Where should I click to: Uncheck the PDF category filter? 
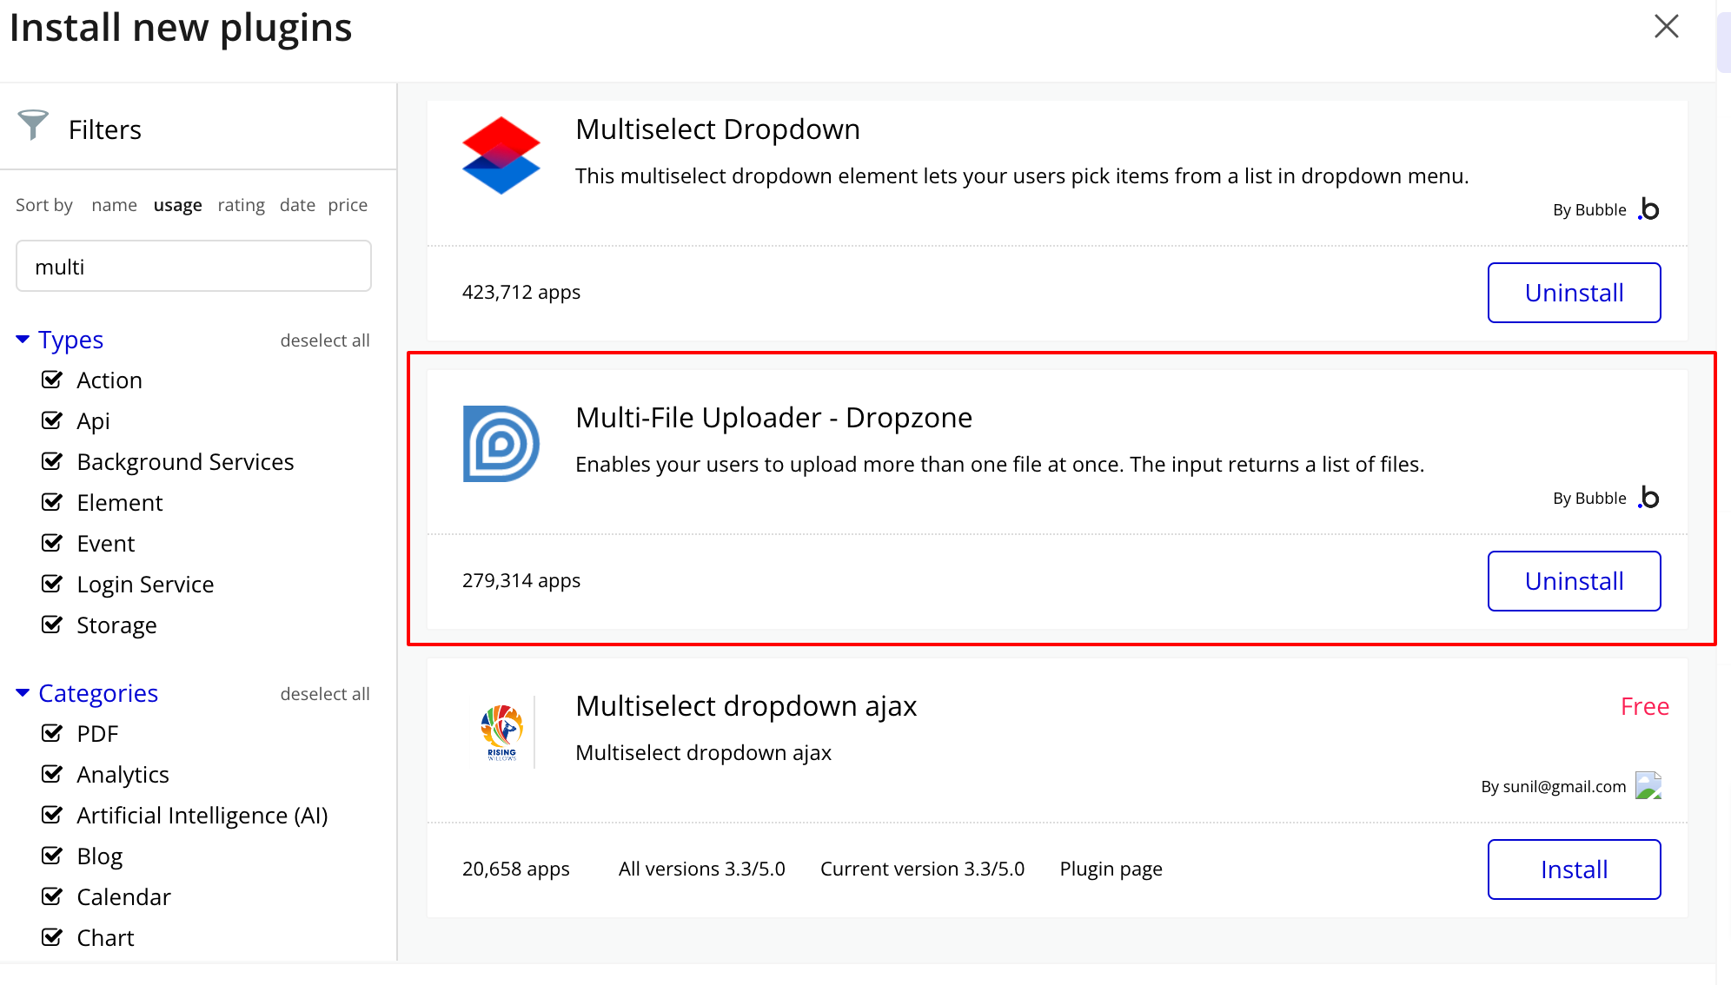pos(52,733)
